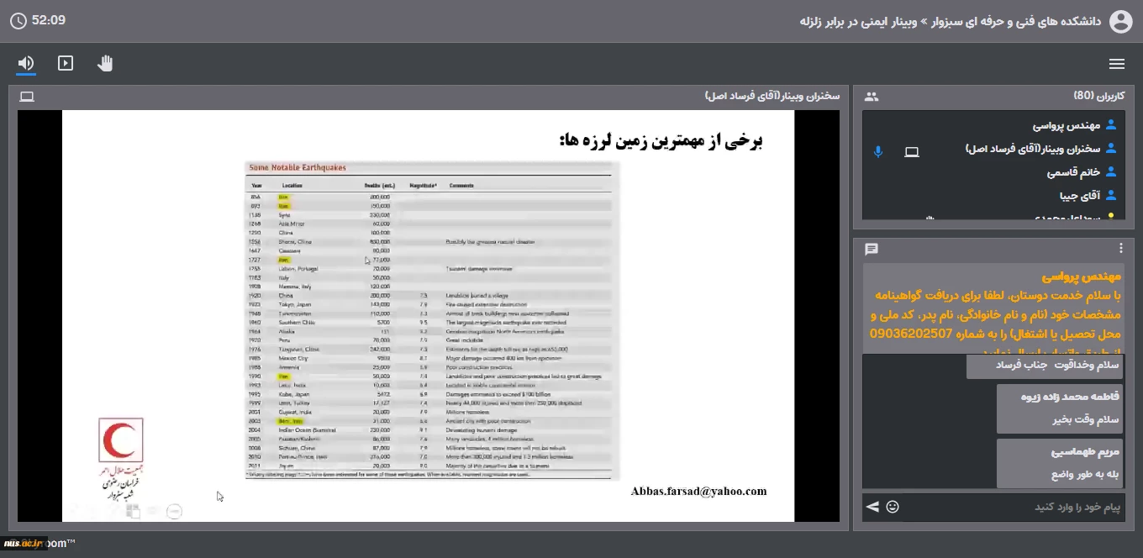Click chat message from فاطمه محمد زاده زیوه

[1059, 408]
